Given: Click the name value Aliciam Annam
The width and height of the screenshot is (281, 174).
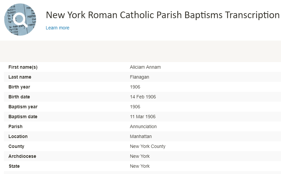Looking at the screenshot, I should pos(145,67).
